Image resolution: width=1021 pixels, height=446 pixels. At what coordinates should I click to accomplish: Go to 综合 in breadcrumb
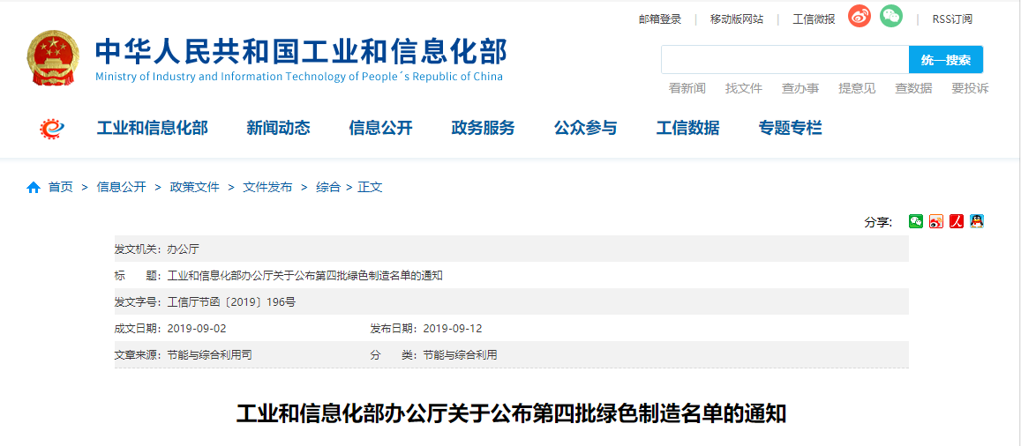328,187
